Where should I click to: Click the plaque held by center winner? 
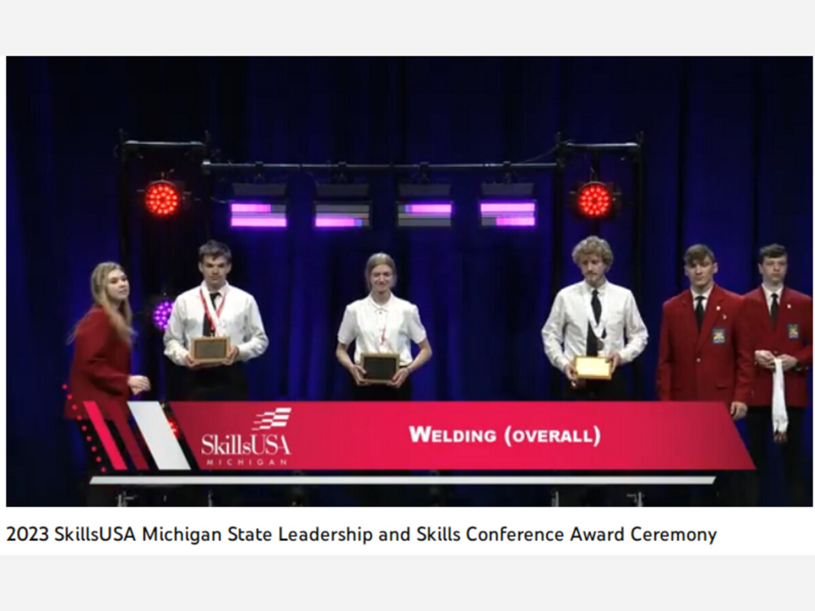pos(380,367)
